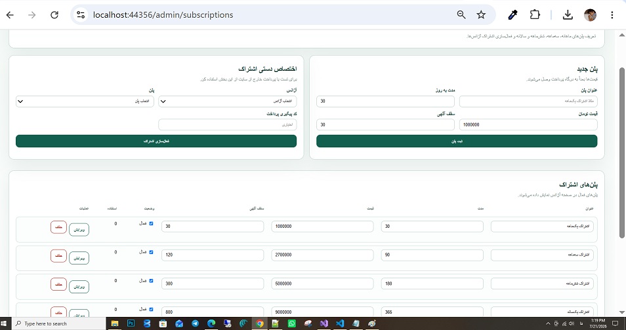This screenshot has width=626, height=330.
Task: Click the price field showing 2700000
Action: click(x=322, y=255)
